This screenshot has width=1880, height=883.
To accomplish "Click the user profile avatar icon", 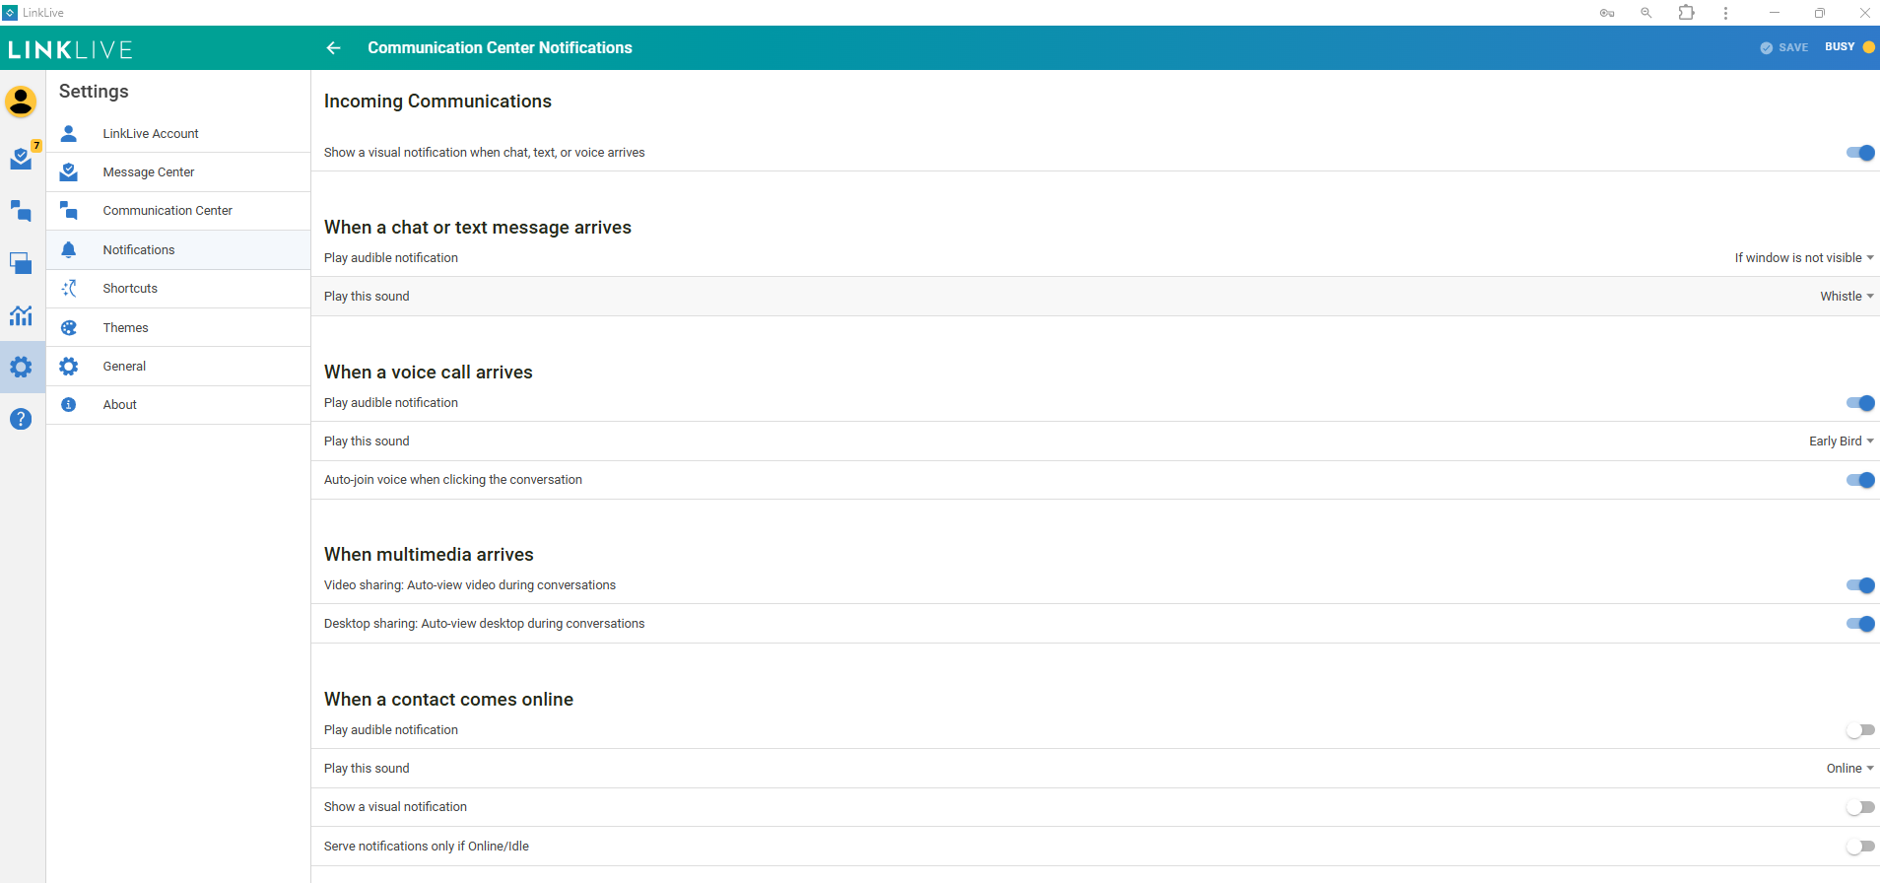I will pos(21,102).
